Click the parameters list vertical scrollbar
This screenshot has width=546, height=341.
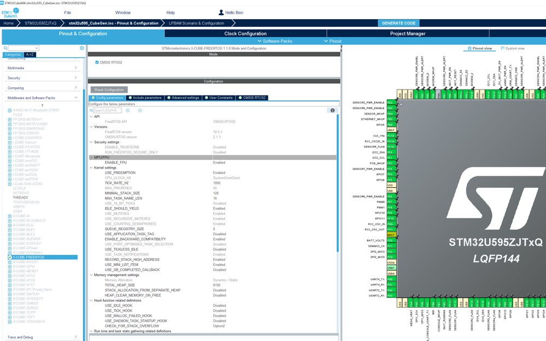pyautogui.click(x=337, y=183)
